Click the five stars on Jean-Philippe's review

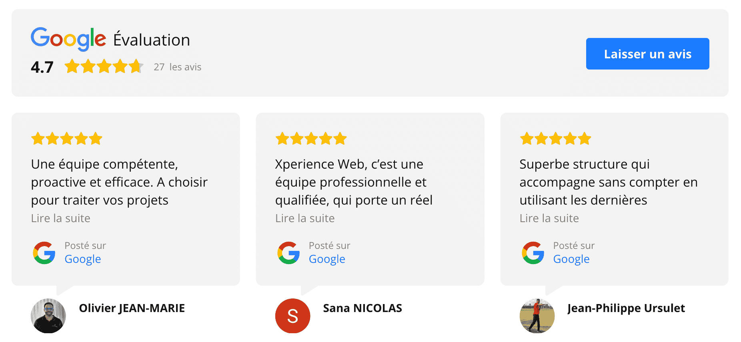point(555,139)
